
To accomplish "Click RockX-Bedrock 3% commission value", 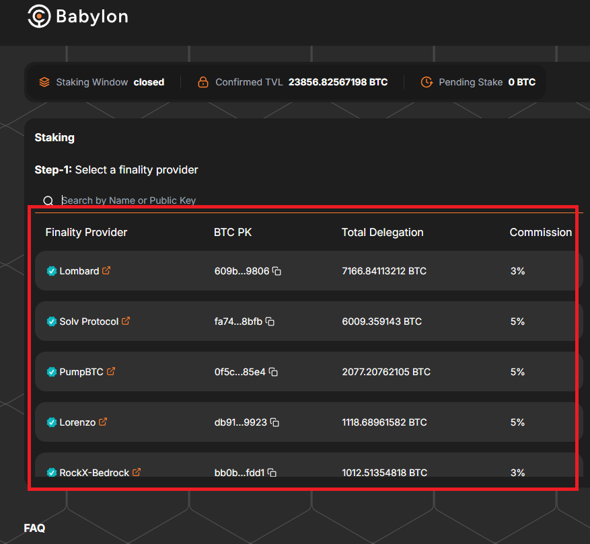I will (x=517, y=473).
